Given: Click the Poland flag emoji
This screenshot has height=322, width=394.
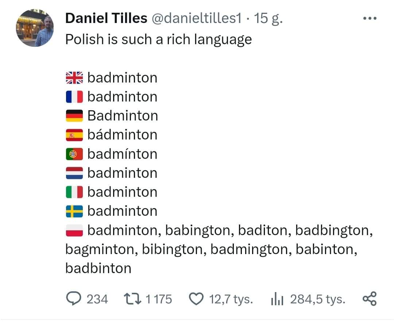Looking at the screenshot, I should pos(74,230).
